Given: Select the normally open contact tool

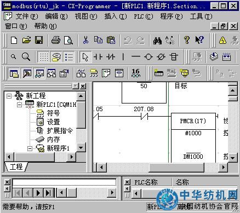Looking at the screenshot, I should coord(98,57).
